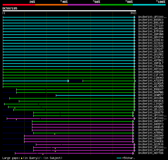Click the purple ~60% identity legend segment
The image size is (168, 160).
[84, 5]
